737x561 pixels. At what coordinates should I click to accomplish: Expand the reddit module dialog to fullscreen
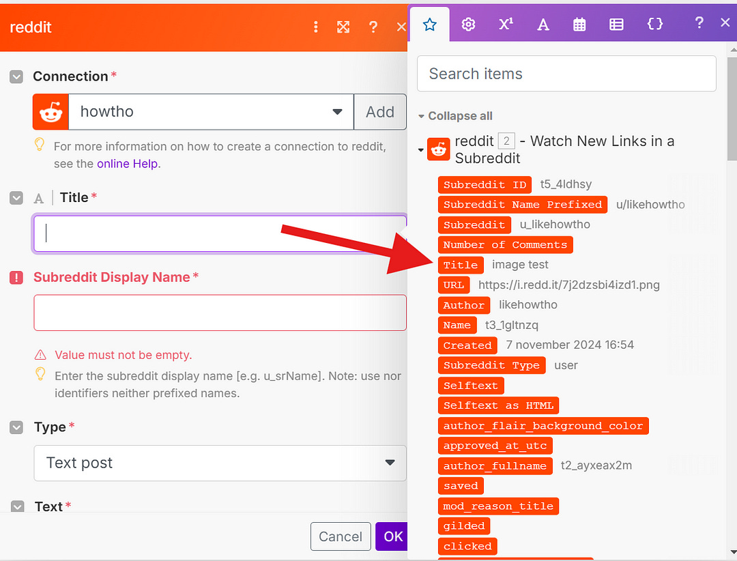point(343,27)
